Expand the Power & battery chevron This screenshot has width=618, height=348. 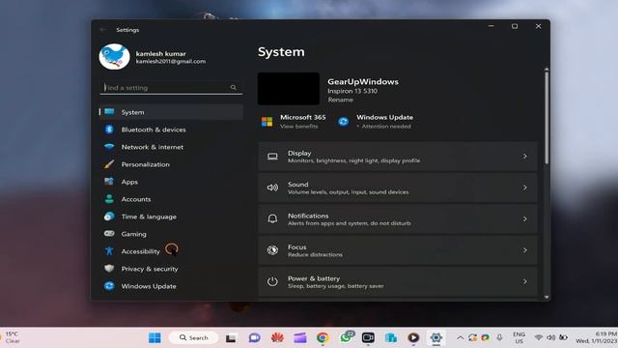tap(525, 281)
